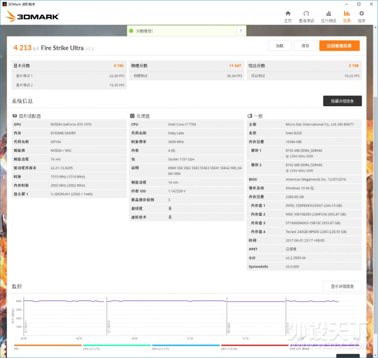Click the 3DMark logo in header
This screenshot has width=378, height=358.
click(32, 17)
